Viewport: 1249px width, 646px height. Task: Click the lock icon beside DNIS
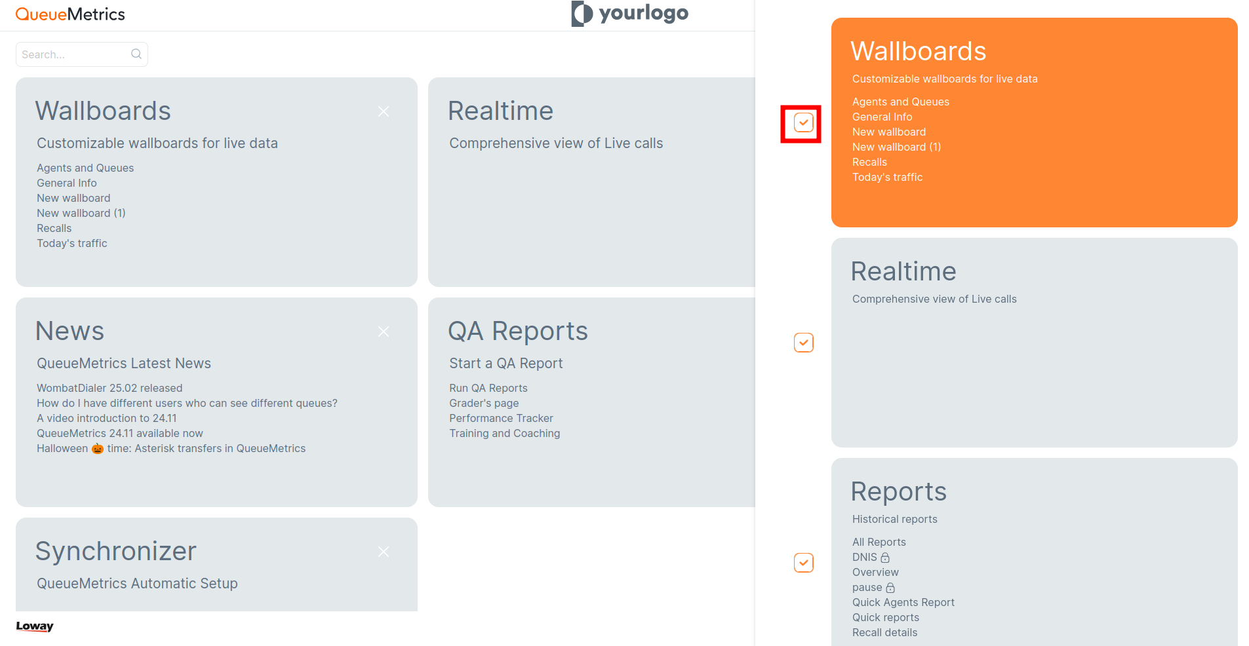(x=885, y=558)
